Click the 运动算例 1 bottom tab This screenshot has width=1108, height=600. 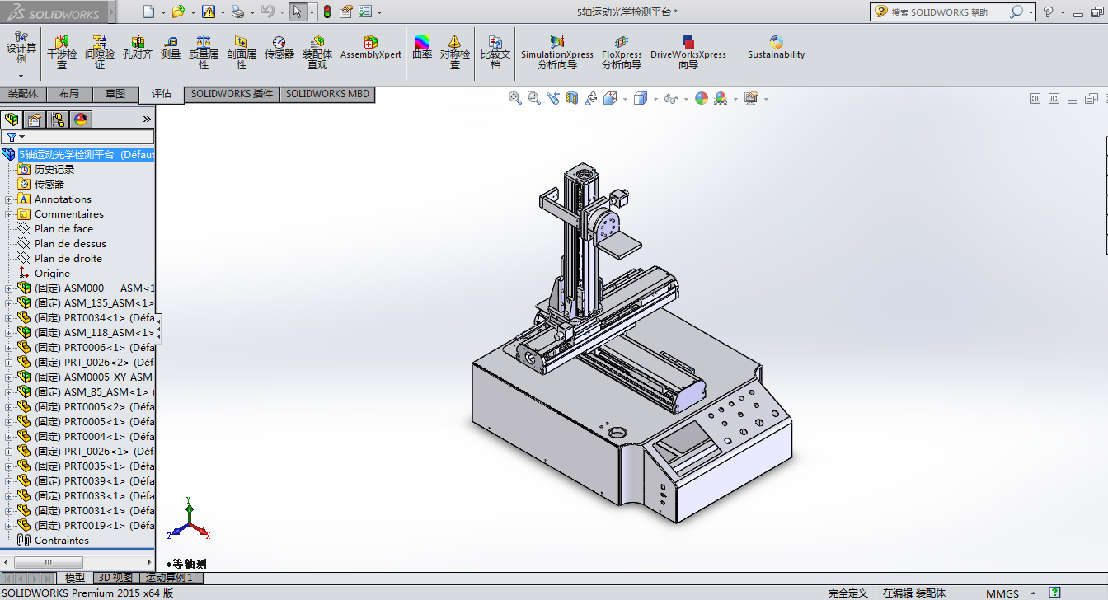168,578
